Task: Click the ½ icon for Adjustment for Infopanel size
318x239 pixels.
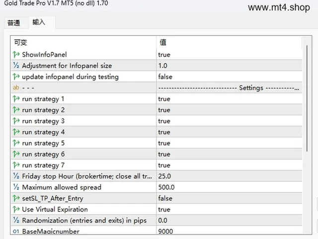Action: [x=16, y=65]
